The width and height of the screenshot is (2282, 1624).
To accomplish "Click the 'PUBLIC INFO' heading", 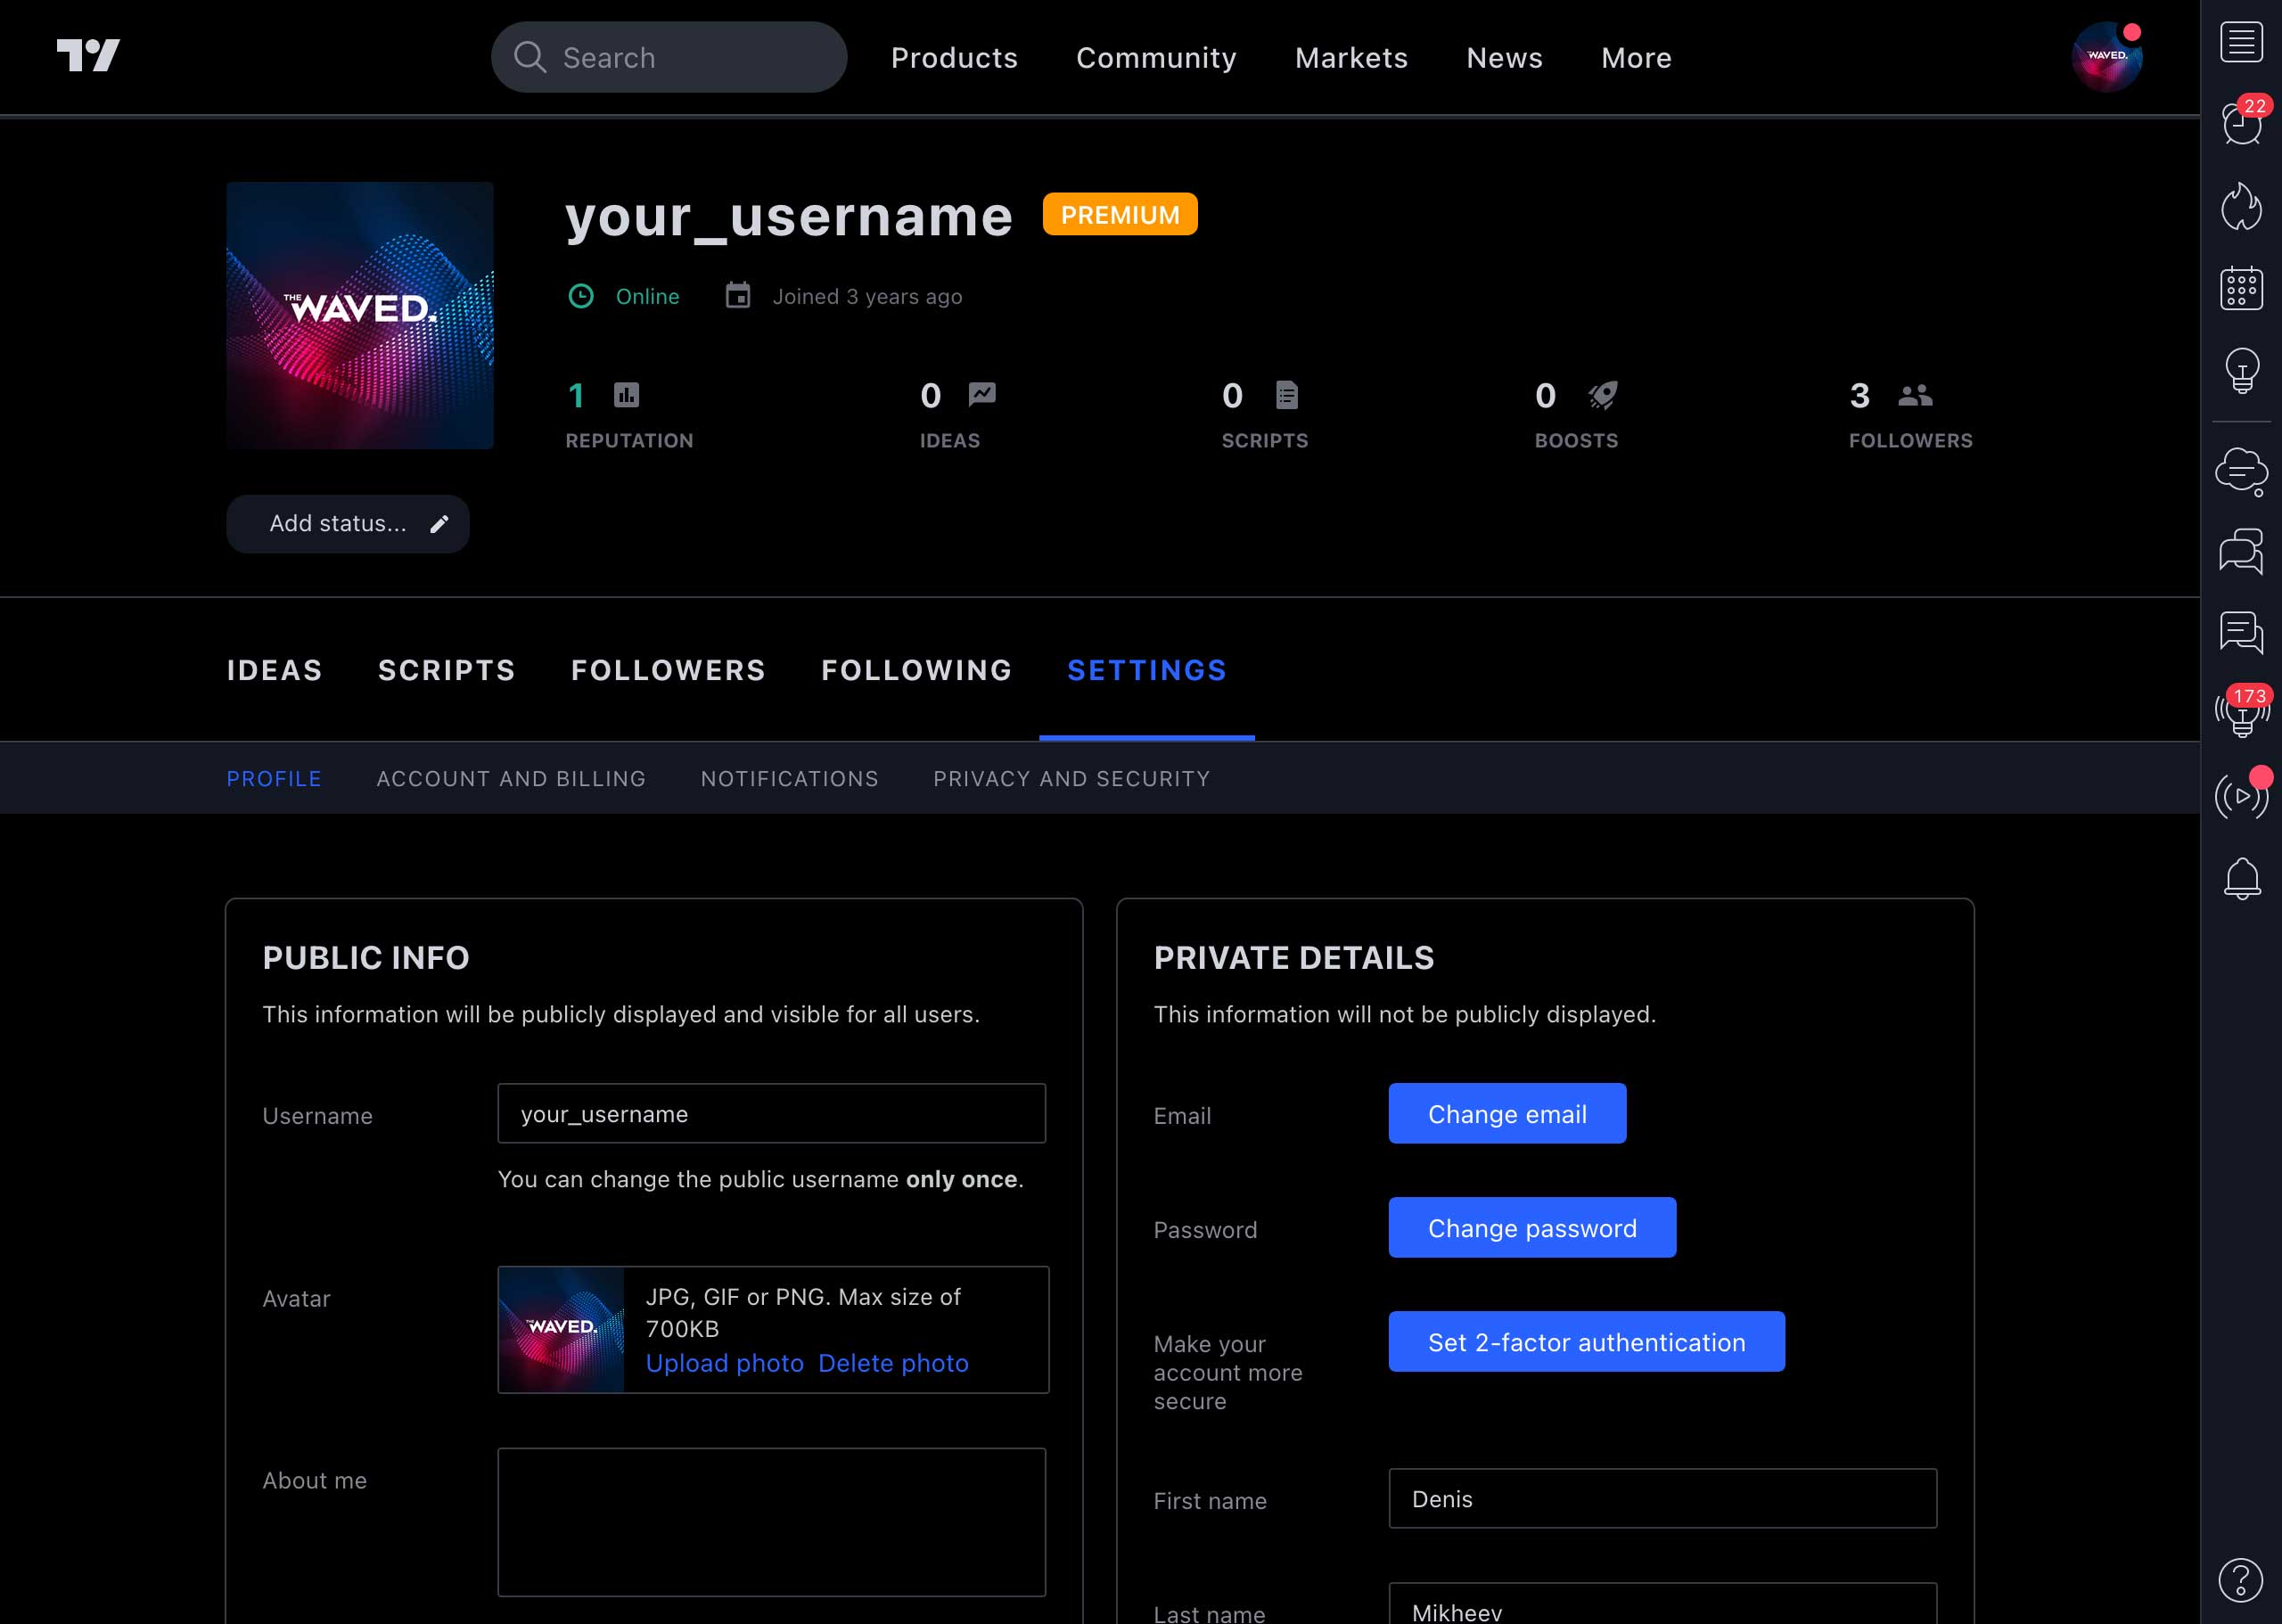I will 366,958.
